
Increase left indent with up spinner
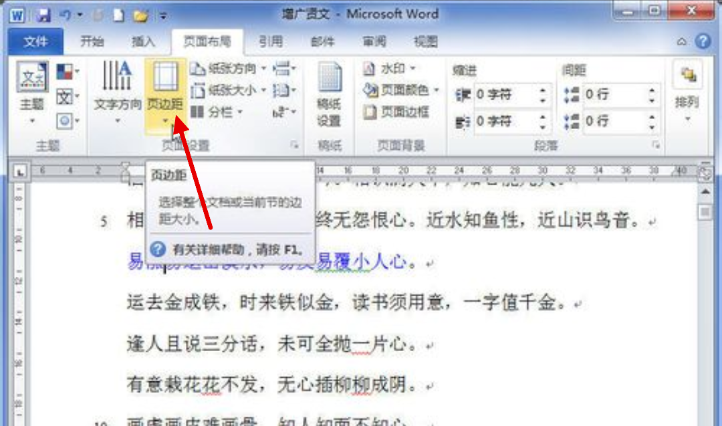543,90
